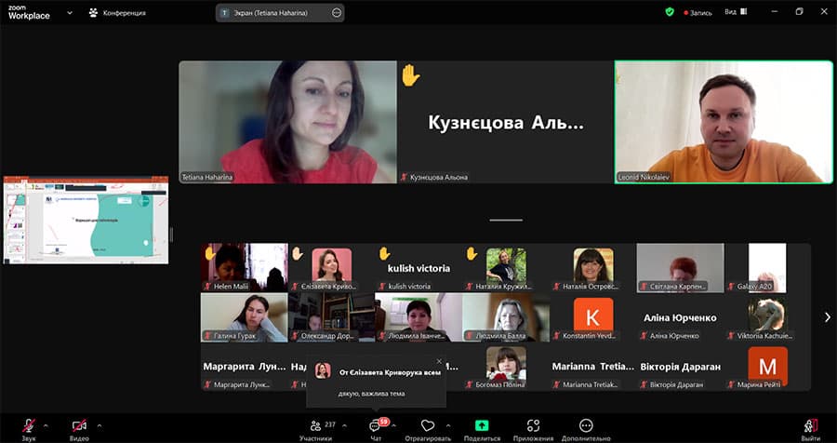Screen dimensions: 837x443
Task: Open the Дополнительно more options menu
Action: coord(586,426)
